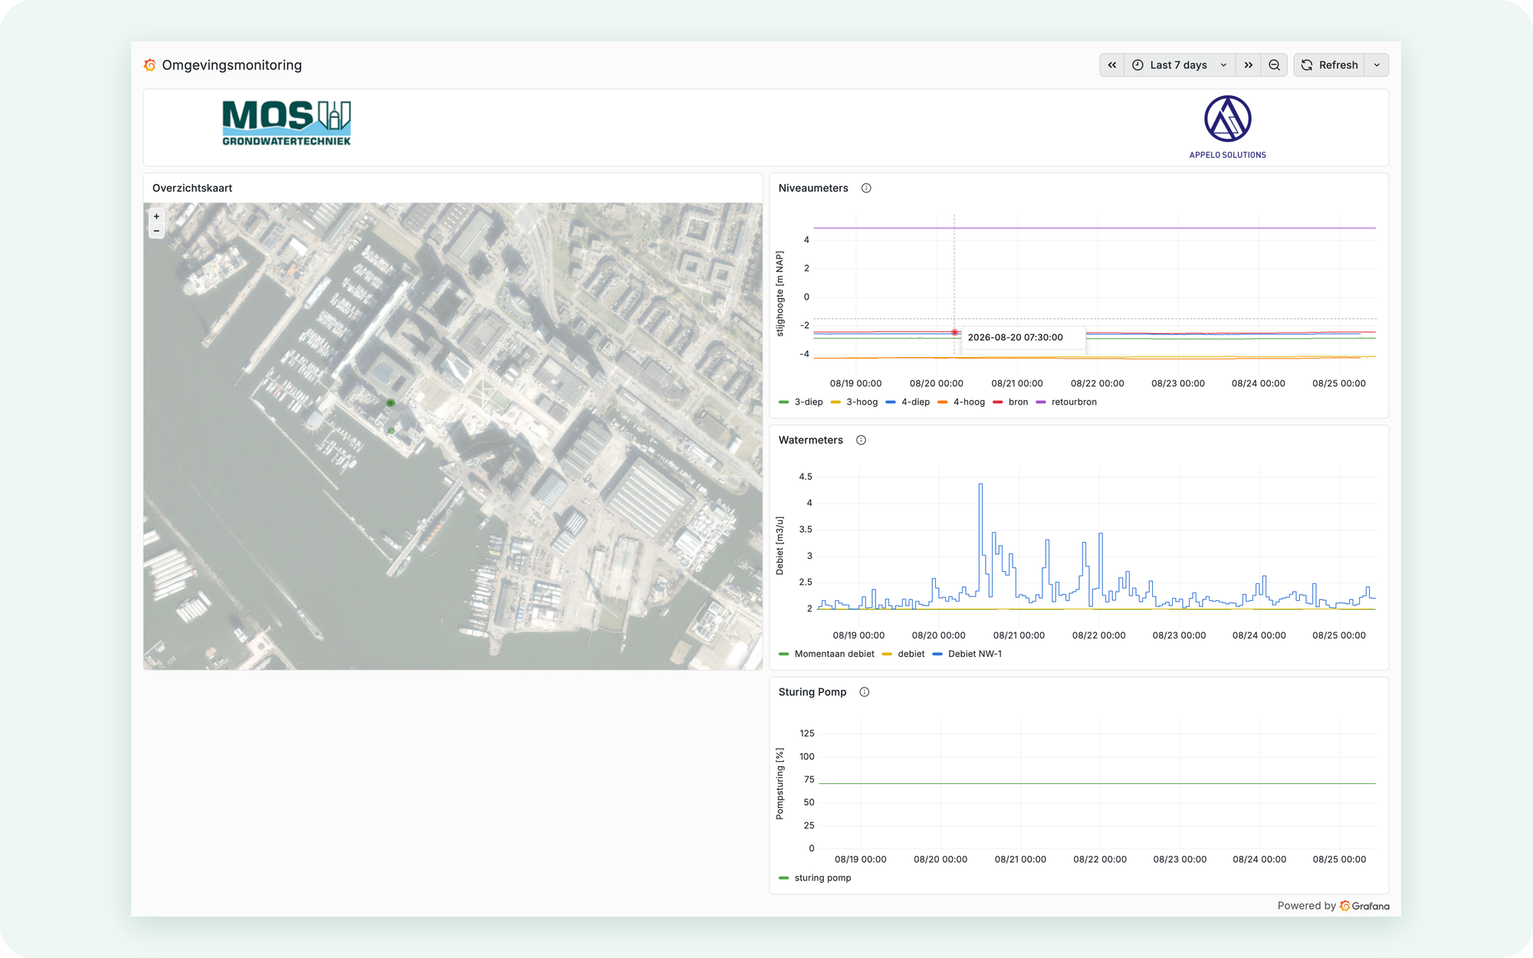This screenshot has width=1533, height=958.
Task: Toggle the bron series in legend
Action: click(x=1011, y=402)
